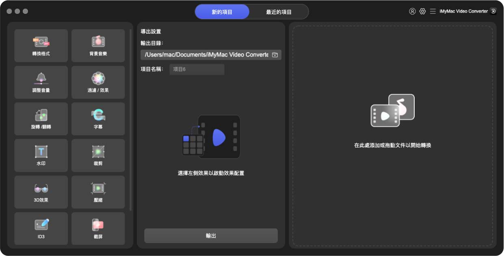504x256 pixels.
Task: Open the hamburger menu icon
Action: [x=433, y=11]
